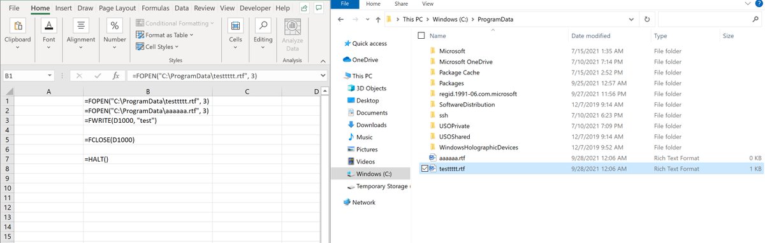The width and height of the screenshot is (765, 243).
Task: Open address bar history dropdown in Explorer
Action: coord(630,19)
